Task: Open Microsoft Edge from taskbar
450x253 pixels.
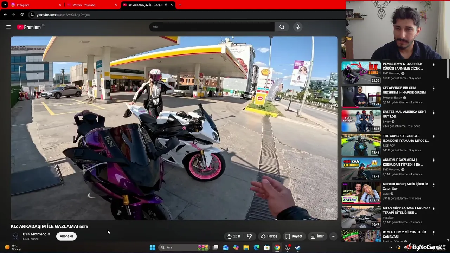Action: (257, 247)
